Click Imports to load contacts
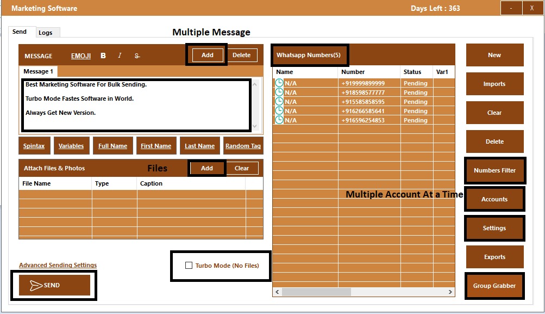Image resolution: width=545 pixels, height=314 pixels. point(494,83)
